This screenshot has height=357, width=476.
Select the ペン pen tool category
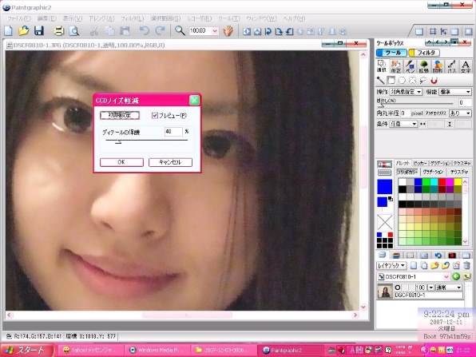click(x=410, y=66)
